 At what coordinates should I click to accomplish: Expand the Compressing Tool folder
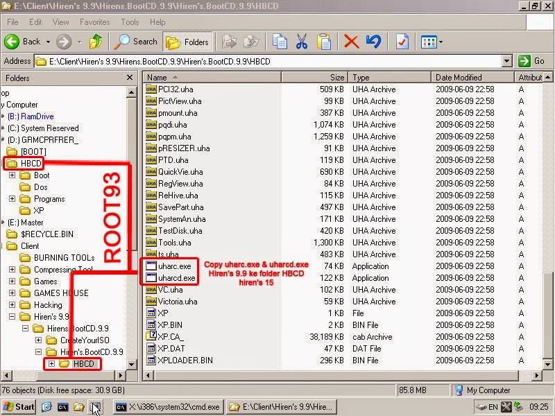[x=12, y=270]
